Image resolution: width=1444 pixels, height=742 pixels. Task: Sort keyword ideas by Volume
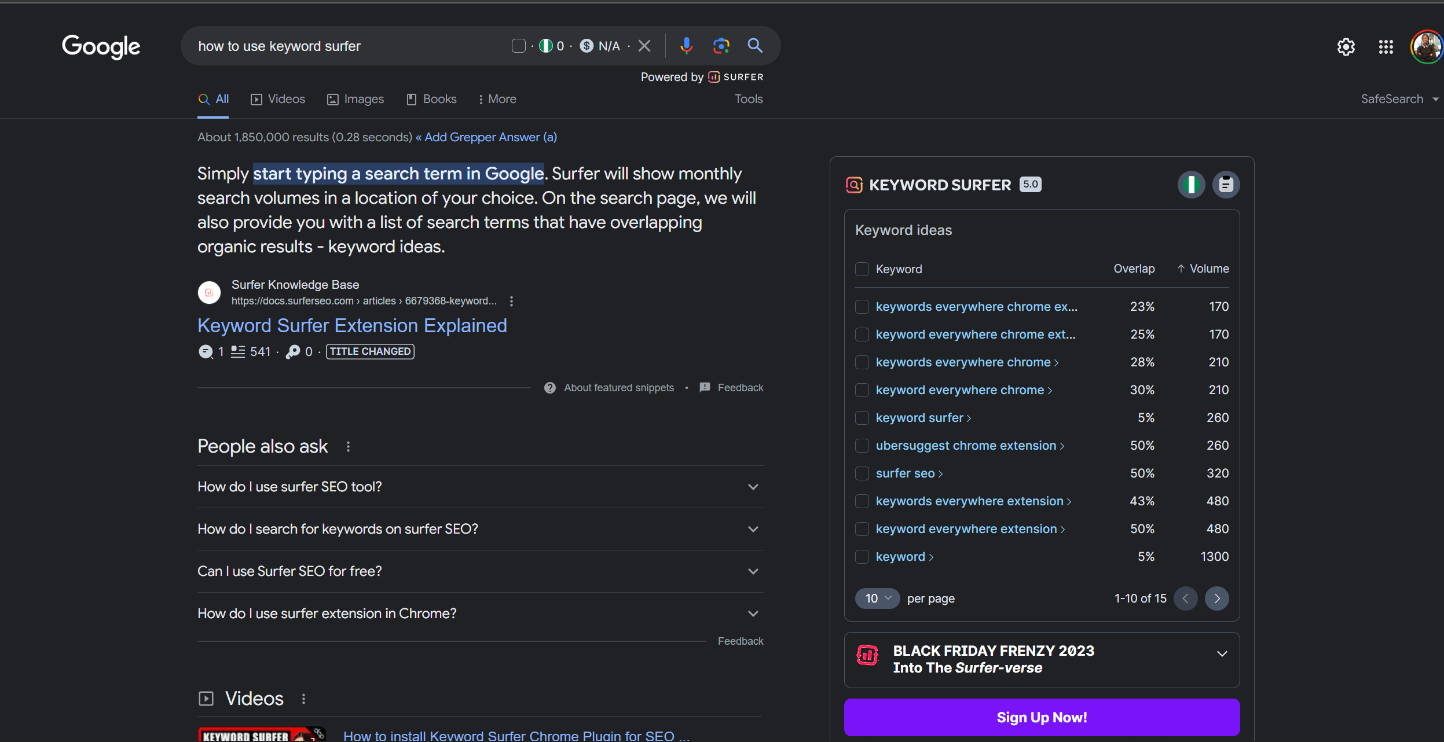point(1203,269)
